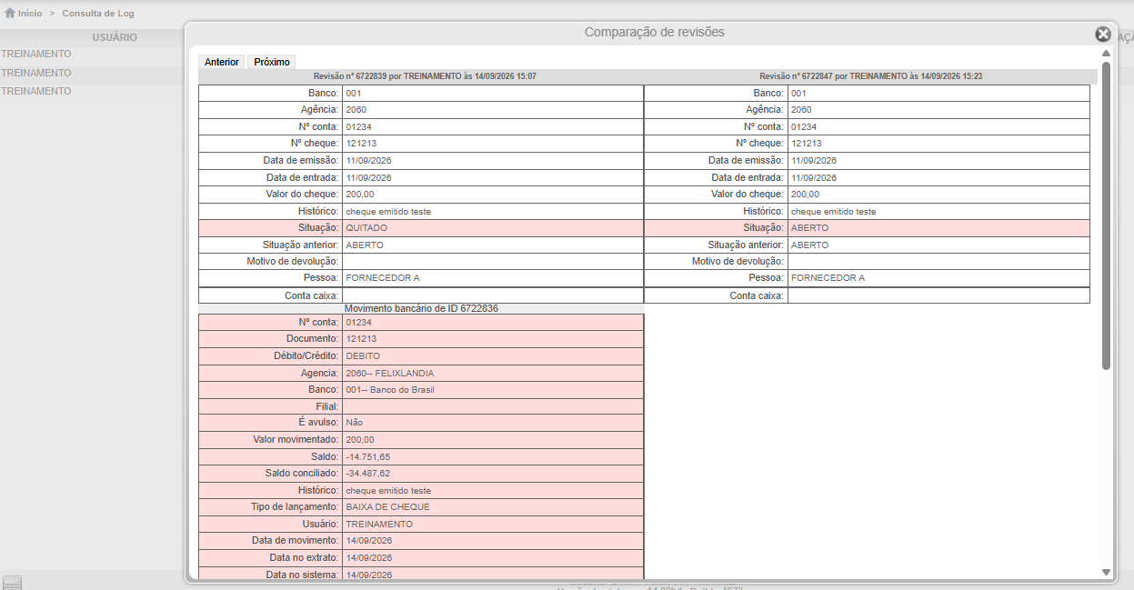Click the Data no extrato label

point(305,557)
